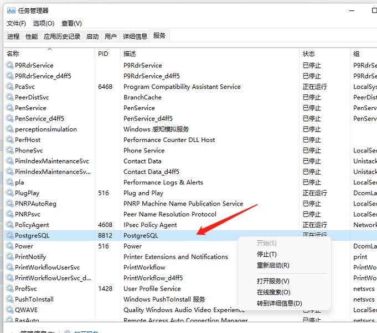Select 打开服务(V) from the context menu

pos(273,281)
